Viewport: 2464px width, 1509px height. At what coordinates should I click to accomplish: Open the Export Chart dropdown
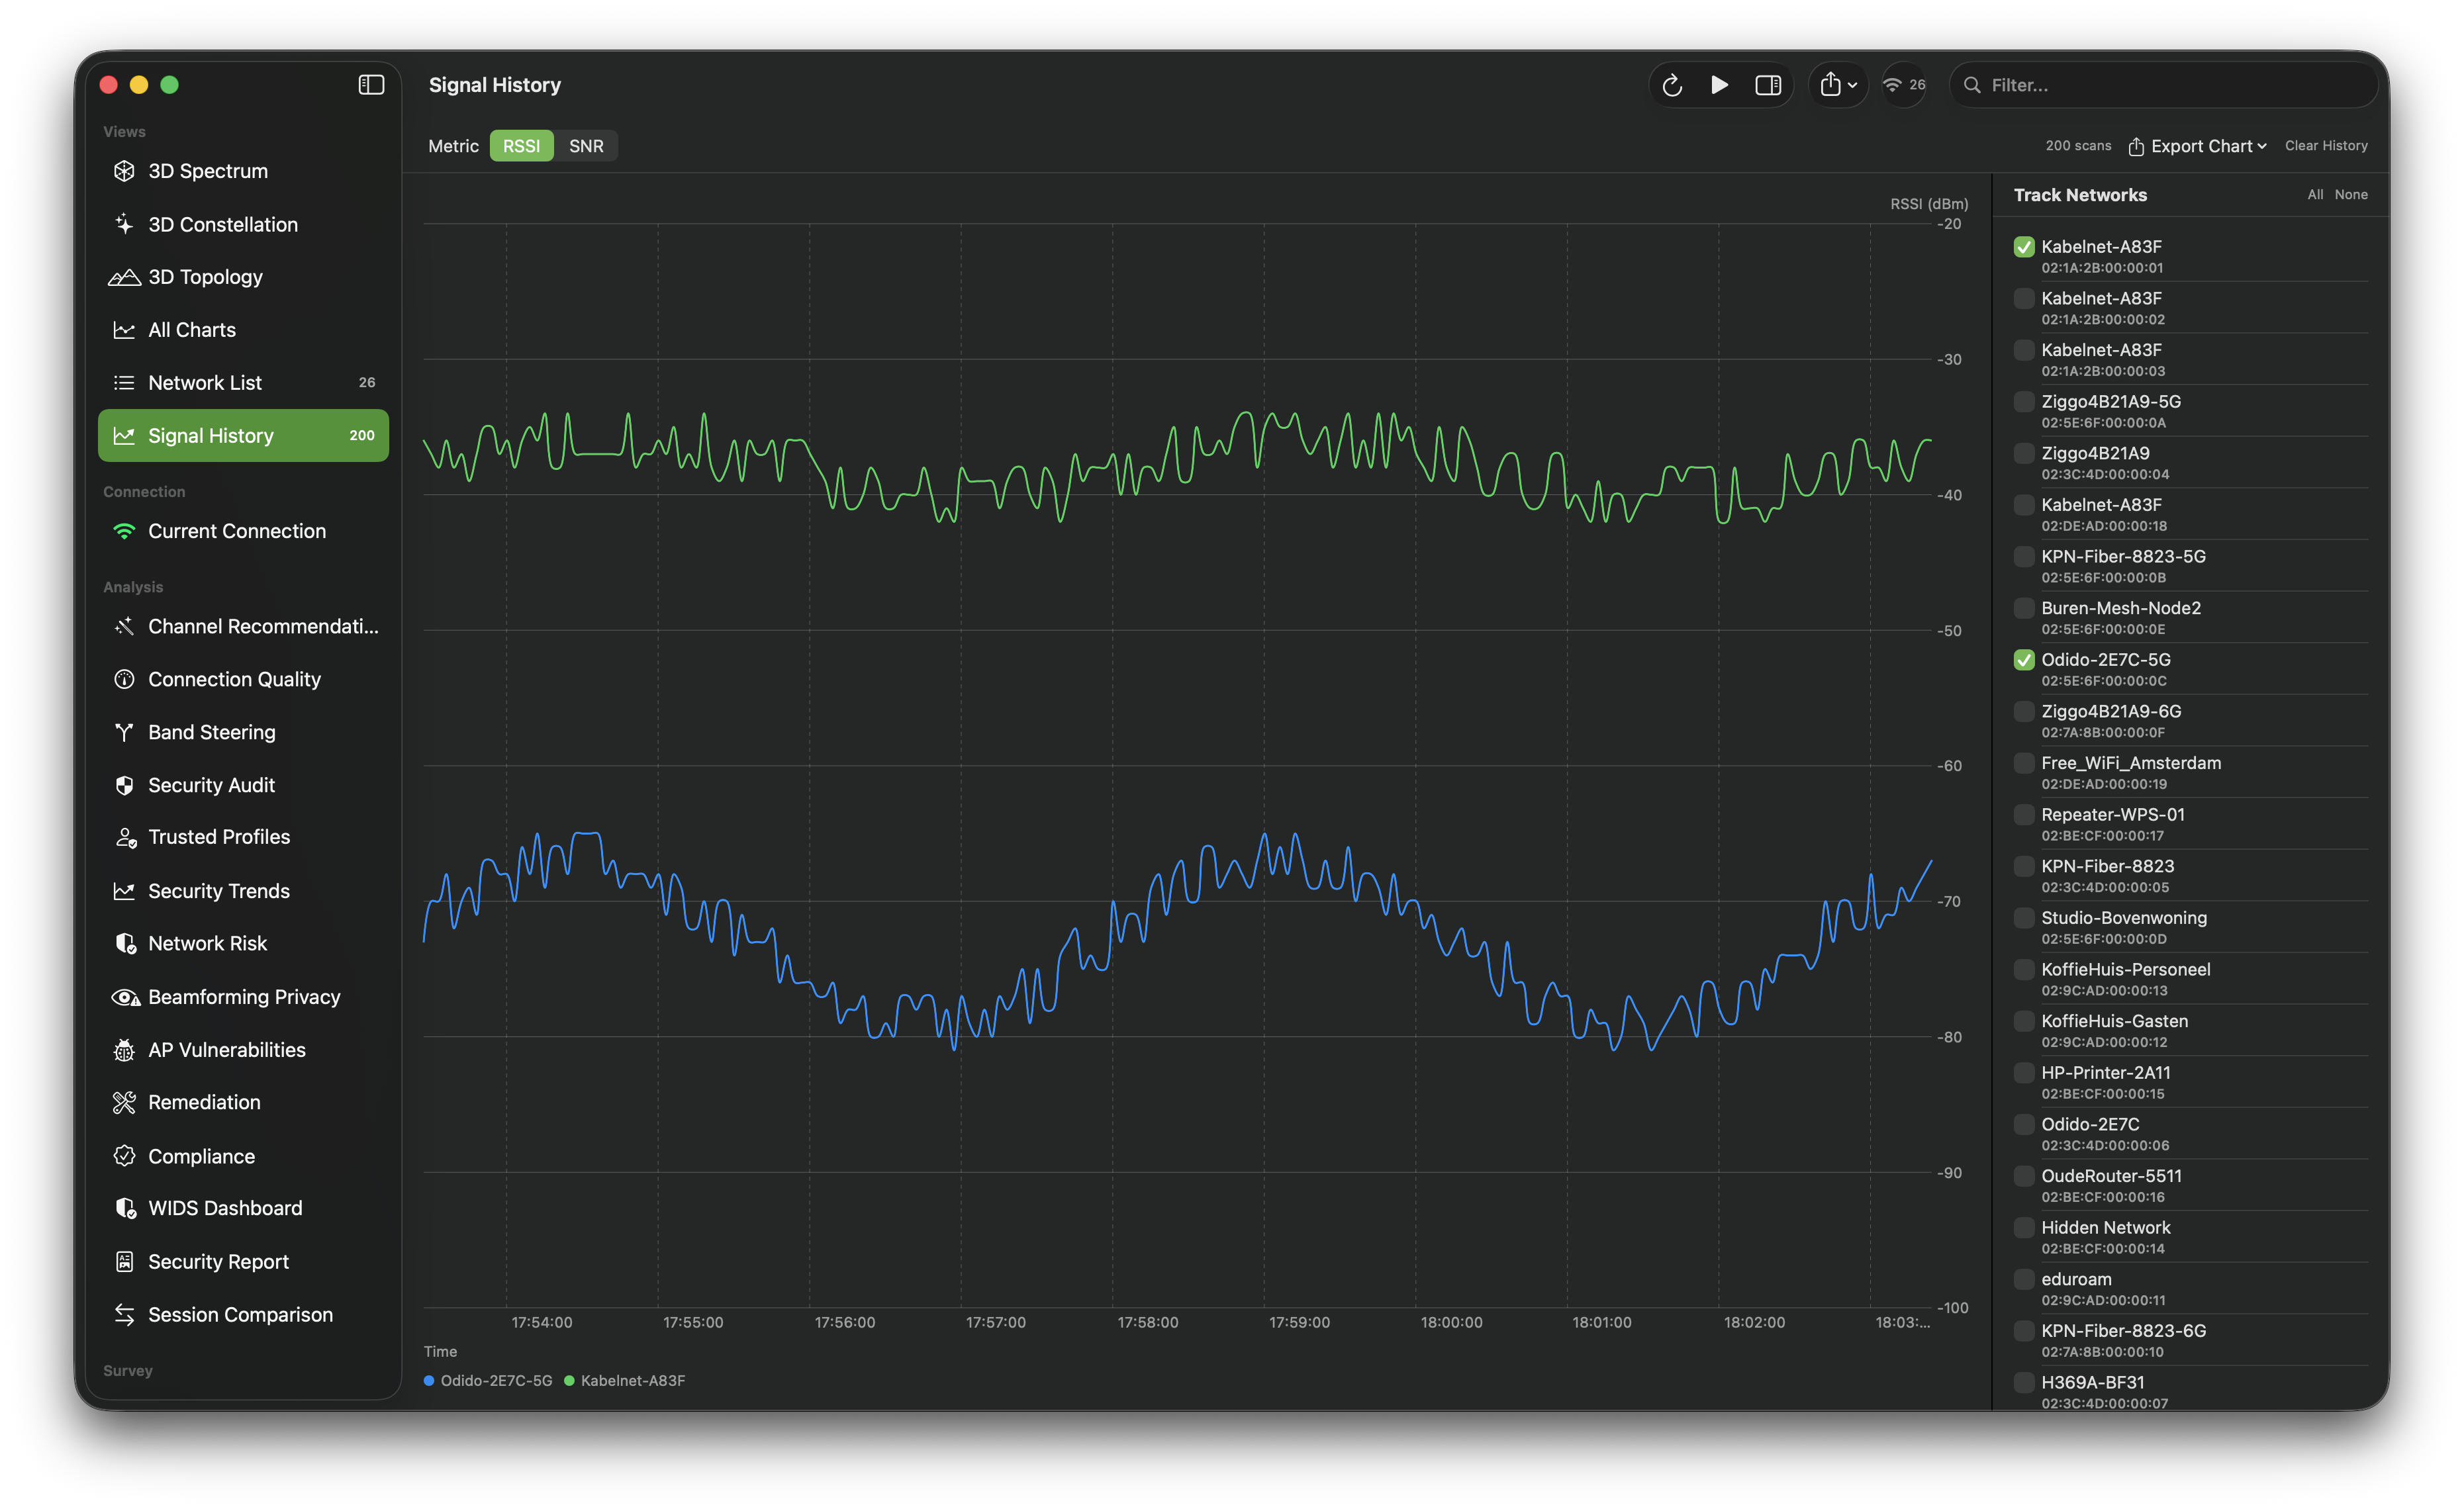(x=2197, y=146)
